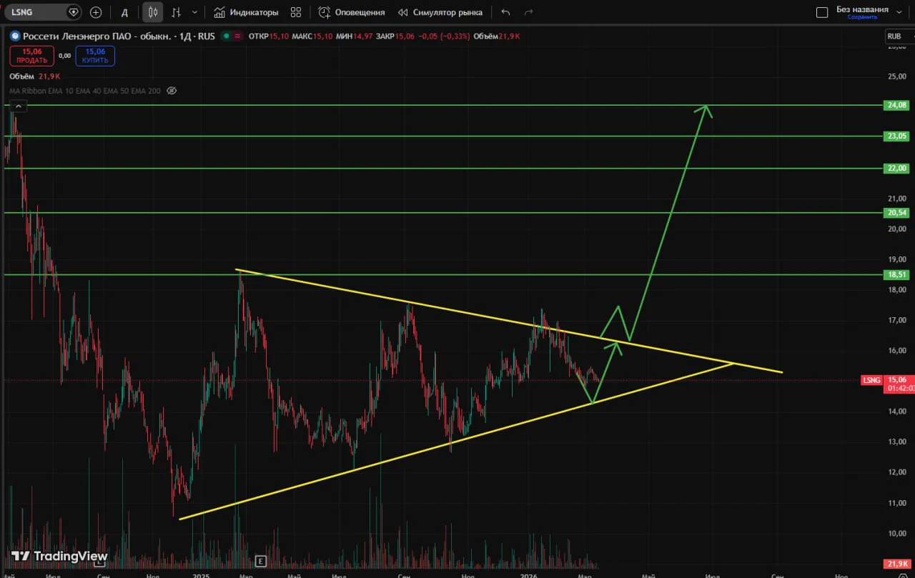Screen dimensions: 915x578
Task: Open the bar chart style icon
Action: [176, 12]
